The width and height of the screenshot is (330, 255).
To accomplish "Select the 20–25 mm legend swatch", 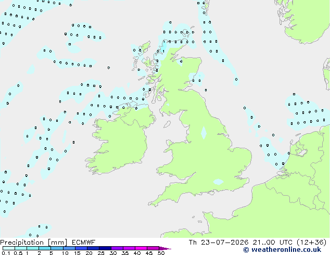I will pos(93,248).
